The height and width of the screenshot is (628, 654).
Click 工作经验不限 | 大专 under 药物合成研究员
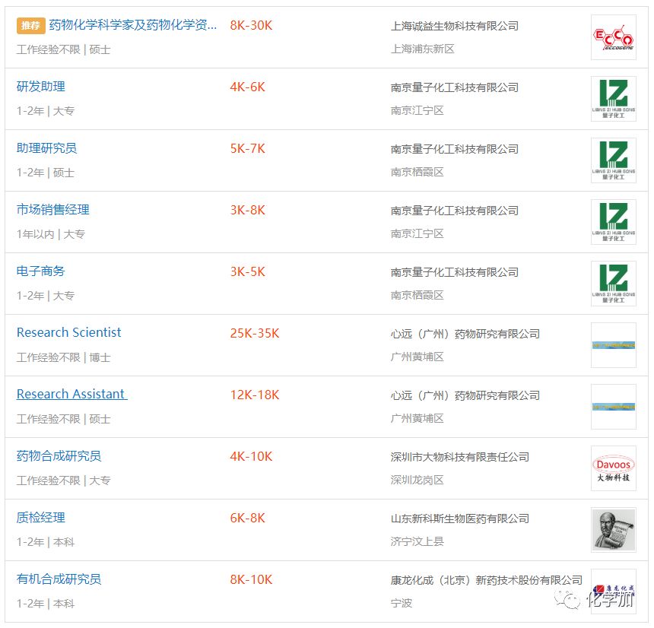pos(63,481)
